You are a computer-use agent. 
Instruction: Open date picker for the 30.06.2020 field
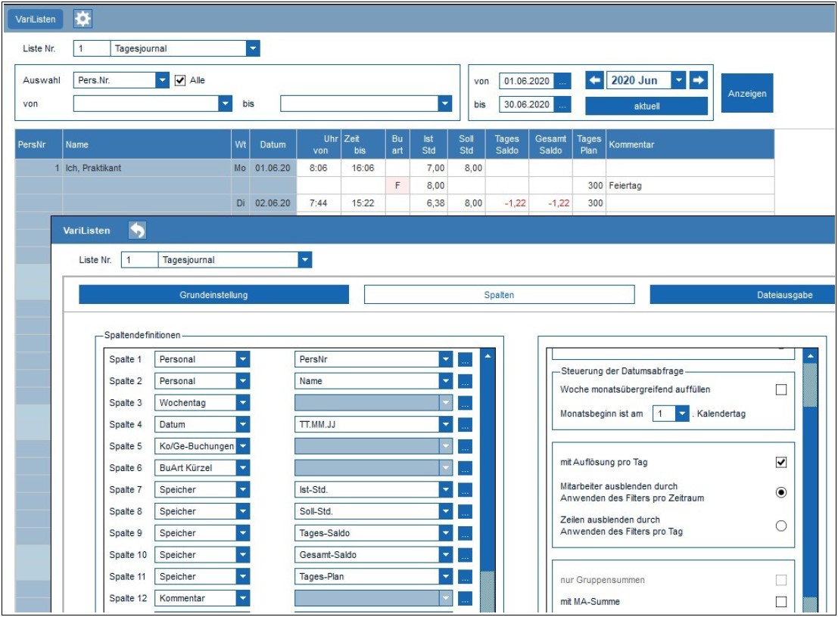point(562,105)
